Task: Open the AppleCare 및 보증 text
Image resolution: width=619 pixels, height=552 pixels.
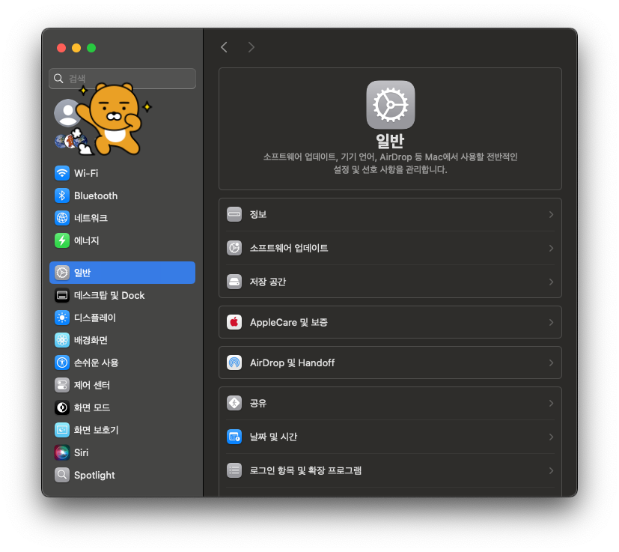Action: coord(289,322)
